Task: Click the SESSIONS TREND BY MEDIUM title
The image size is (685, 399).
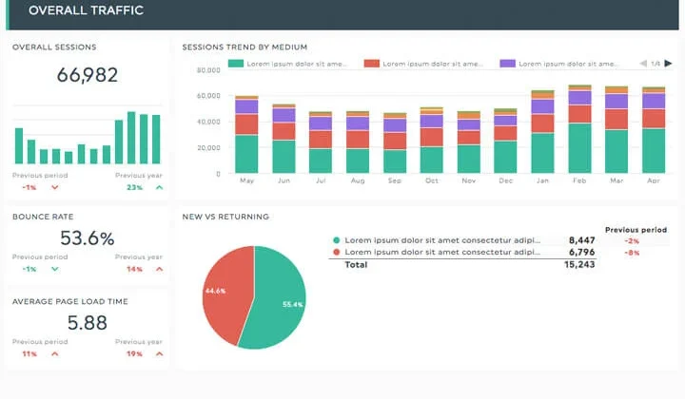Action: [x=245, y=47]
